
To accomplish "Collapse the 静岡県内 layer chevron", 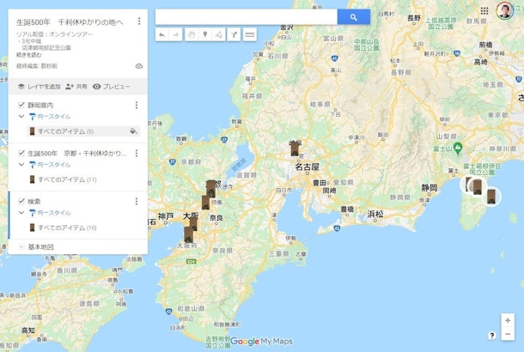I will (x=21, y=116).
